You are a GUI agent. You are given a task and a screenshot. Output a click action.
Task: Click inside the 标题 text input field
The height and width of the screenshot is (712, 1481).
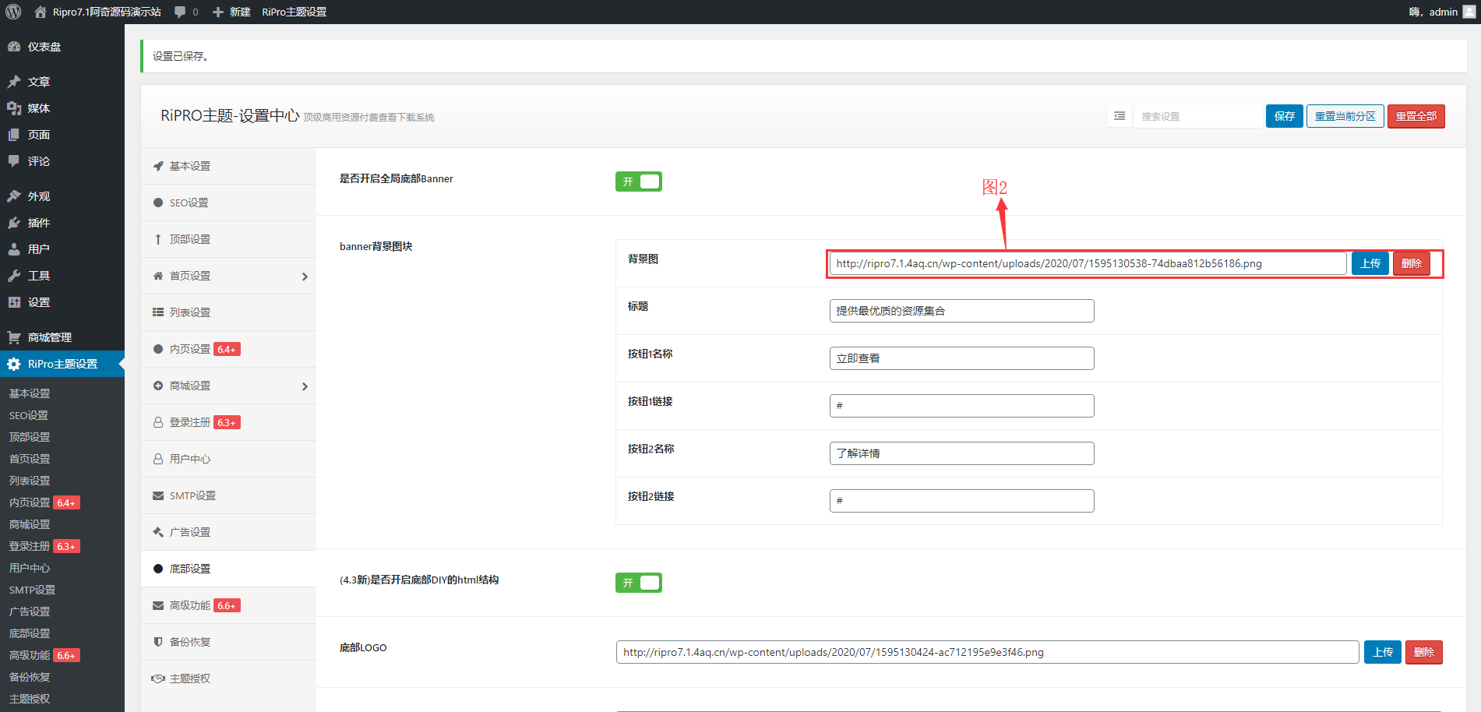click(961, 310)
